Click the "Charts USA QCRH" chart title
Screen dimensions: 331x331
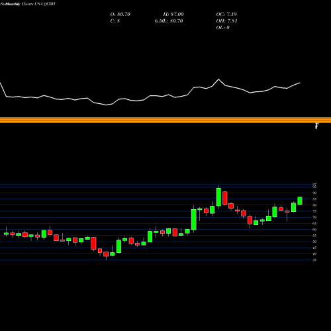(x=38, y=4)
